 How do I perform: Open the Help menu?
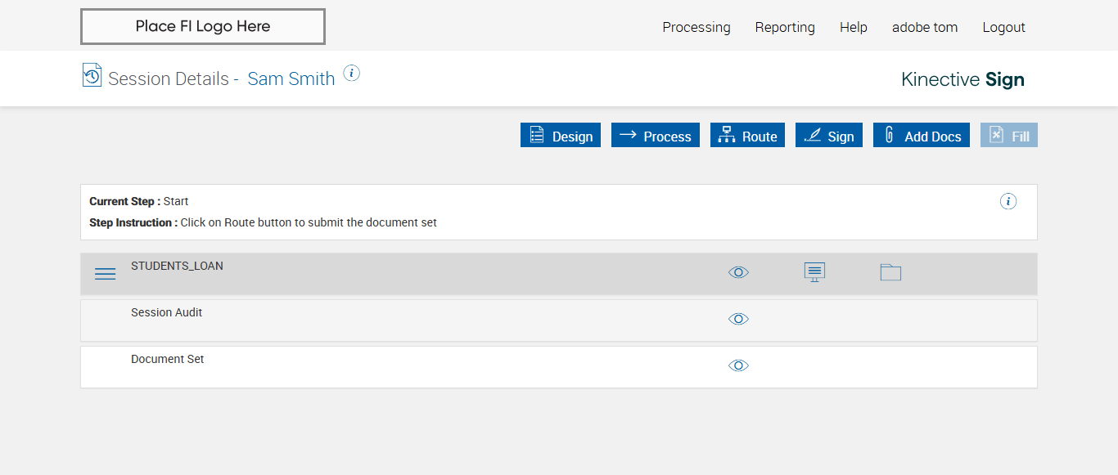tap(854, 27)
